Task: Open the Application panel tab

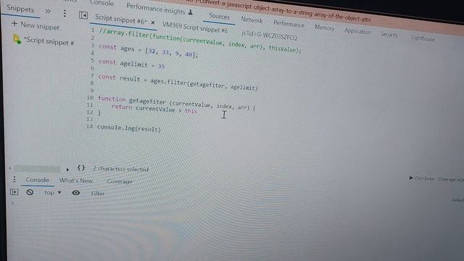Action: tap(357, 31)
